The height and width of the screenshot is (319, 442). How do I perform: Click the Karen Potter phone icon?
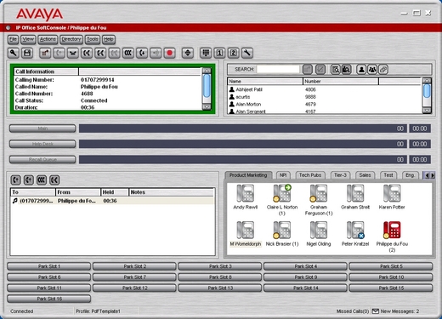click(x=392, y=193)
